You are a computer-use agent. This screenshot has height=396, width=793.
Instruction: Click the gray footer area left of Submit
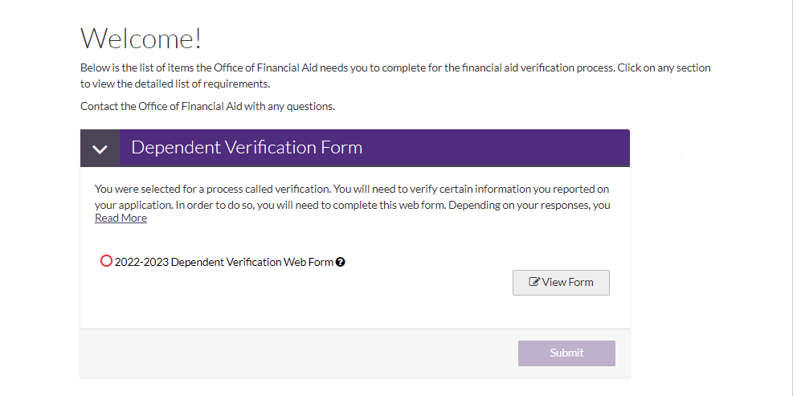tap(297, 353)
